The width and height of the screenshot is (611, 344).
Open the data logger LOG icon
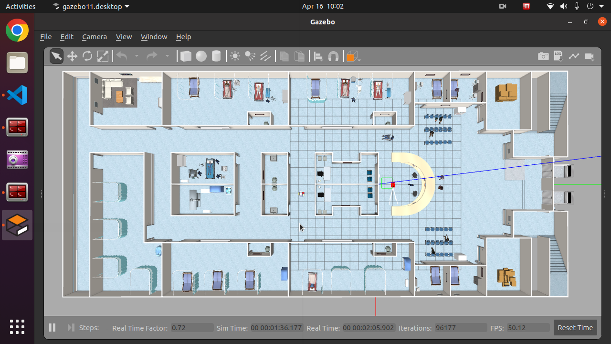point(558,56)
